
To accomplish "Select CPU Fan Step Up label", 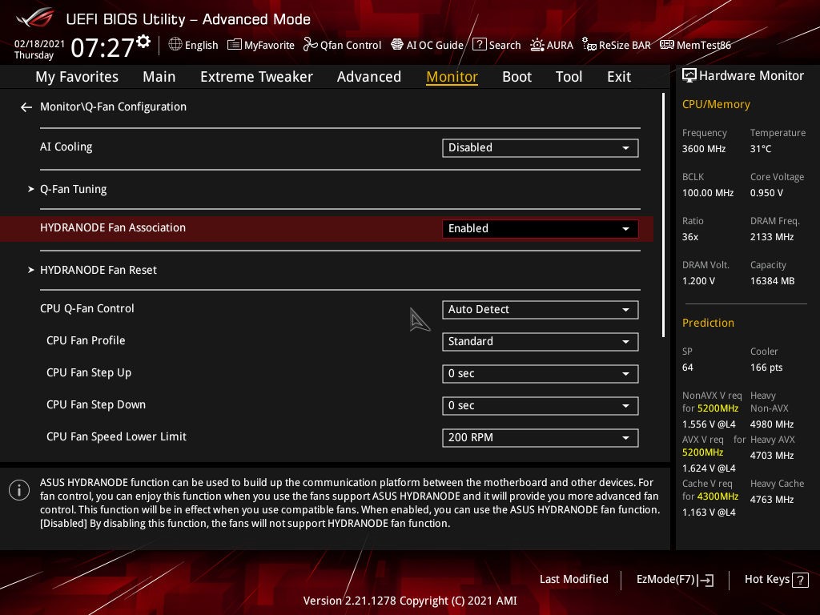I will point(89,373).
